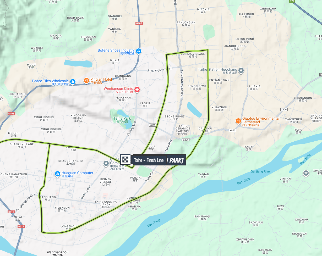The image size is (322, 256).
Task: Select the X806 road badge near Stone Ridge
Action: click(x=152, y=125)
